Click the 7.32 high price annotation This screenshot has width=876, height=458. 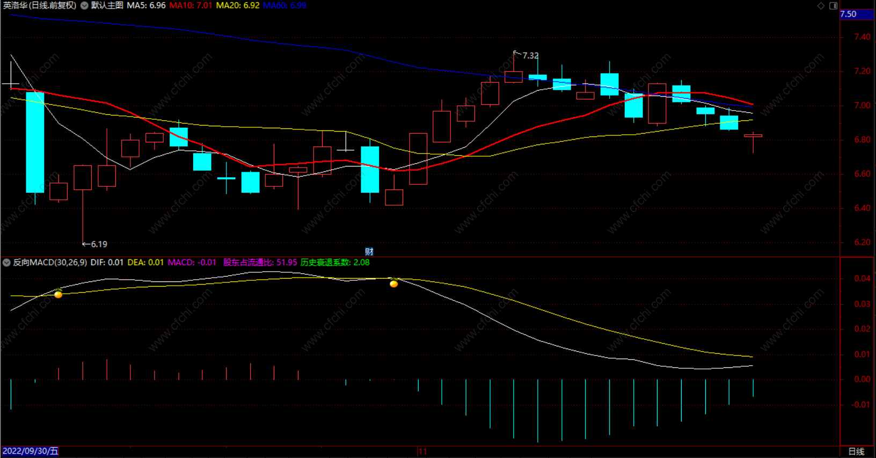[530, 56]
